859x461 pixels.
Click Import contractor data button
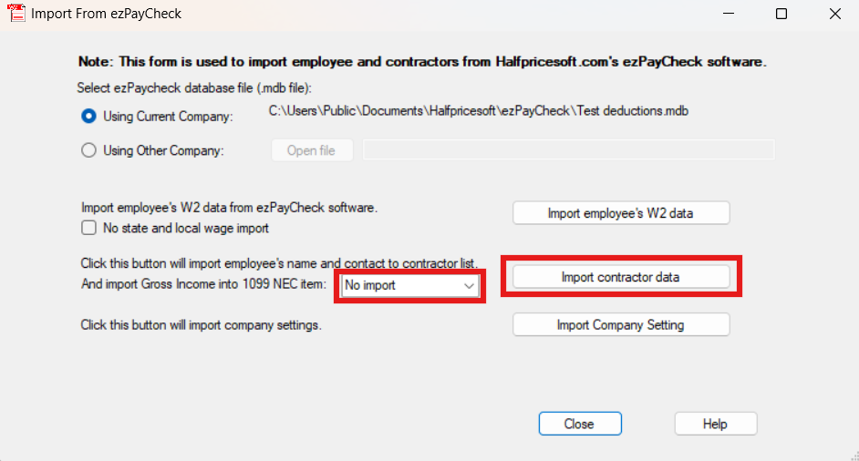tap(621, 277)
